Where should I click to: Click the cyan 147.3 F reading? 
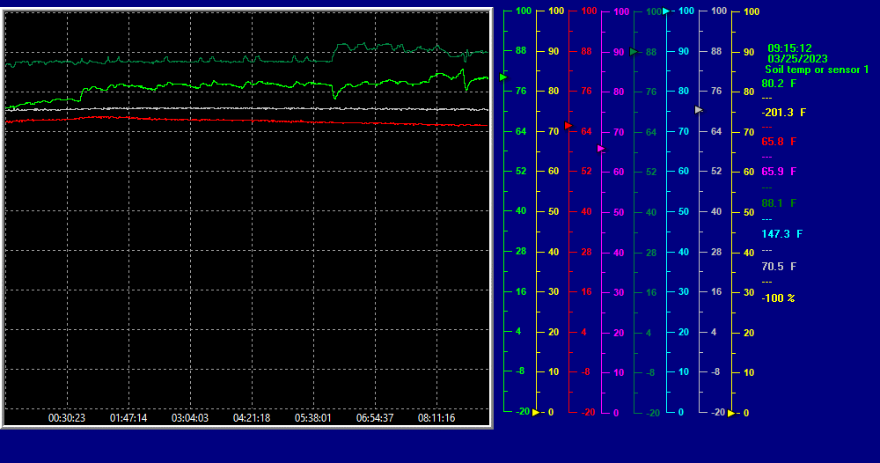(781, 234)
